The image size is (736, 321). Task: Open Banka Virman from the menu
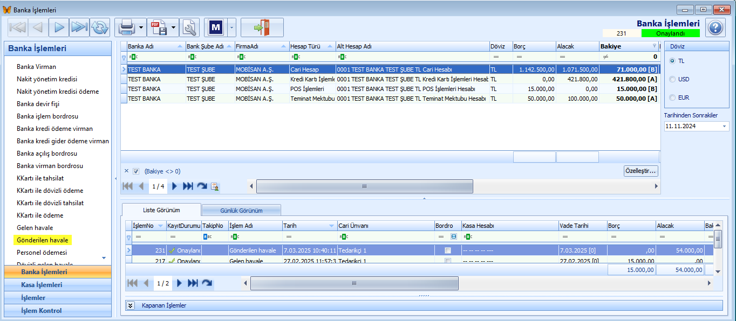36,67
